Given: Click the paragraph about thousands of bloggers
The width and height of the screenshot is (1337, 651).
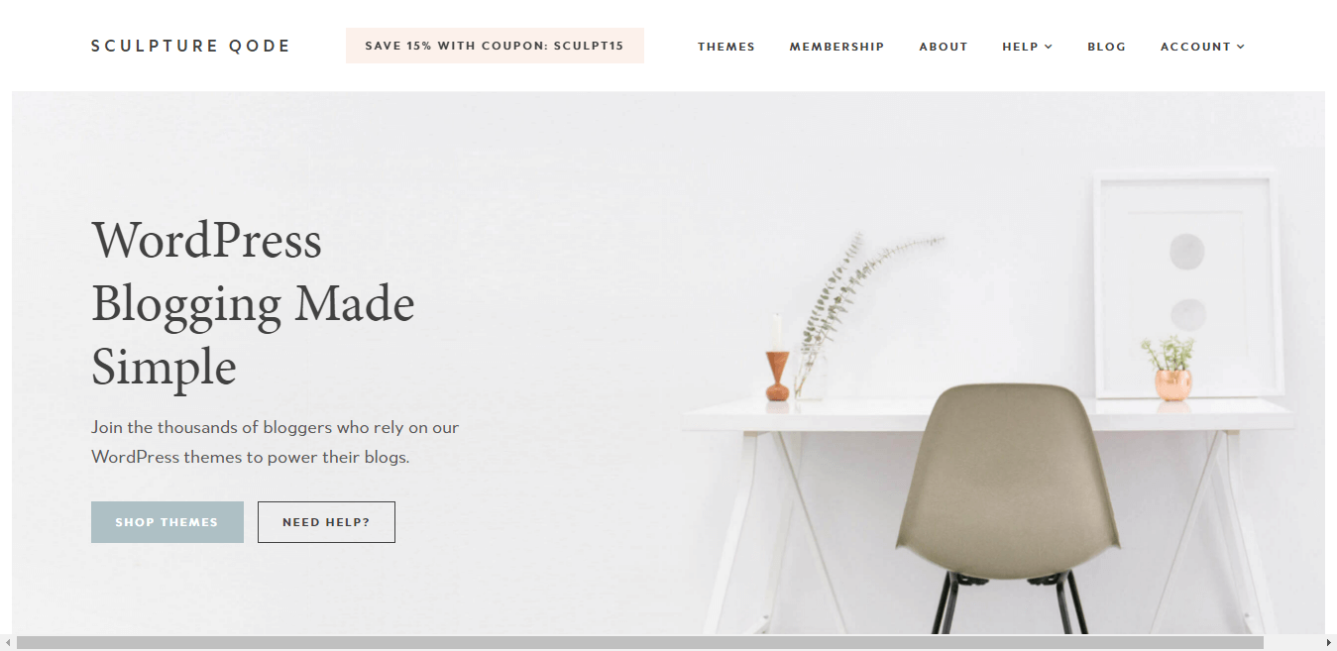Looking at the screenshot, I should 275,442.
